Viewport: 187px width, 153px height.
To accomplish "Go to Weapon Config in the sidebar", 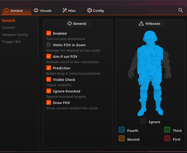I will tap(15, 35).
